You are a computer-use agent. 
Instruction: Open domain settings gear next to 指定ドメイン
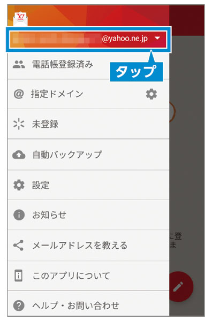152,94
